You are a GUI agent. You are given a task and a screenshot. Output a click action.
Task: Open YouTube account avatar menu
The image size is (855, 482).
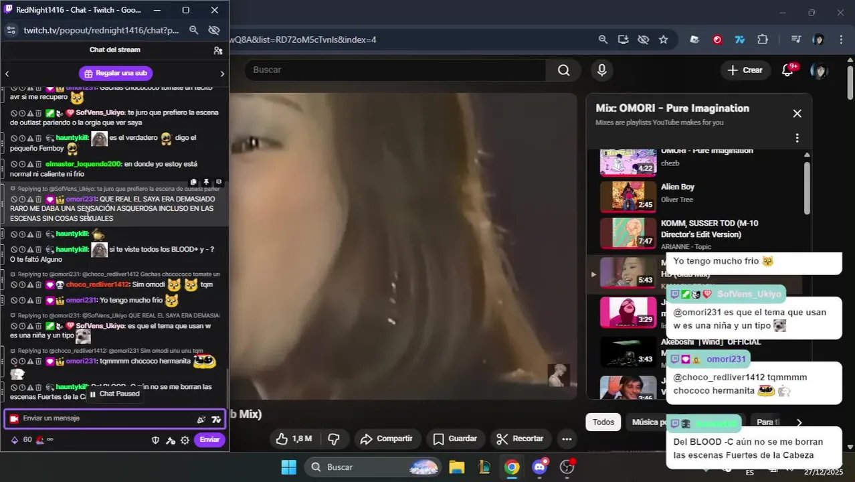click(x=818, y=70)
